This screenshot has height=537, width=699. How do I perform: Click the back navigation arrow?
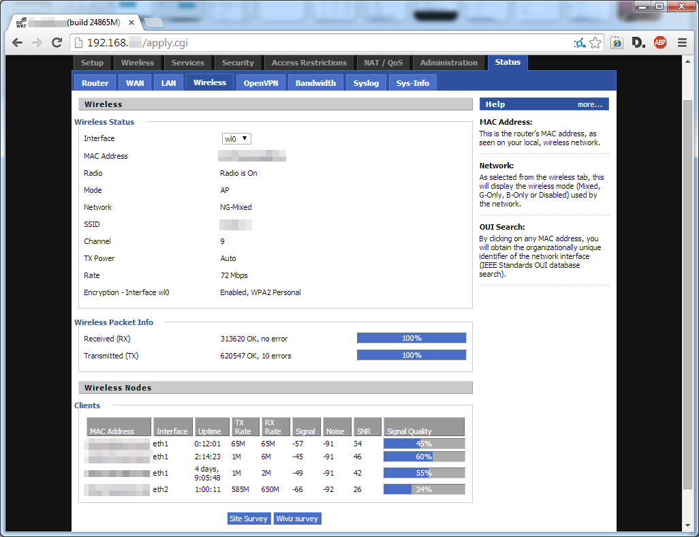click(16, 42)
